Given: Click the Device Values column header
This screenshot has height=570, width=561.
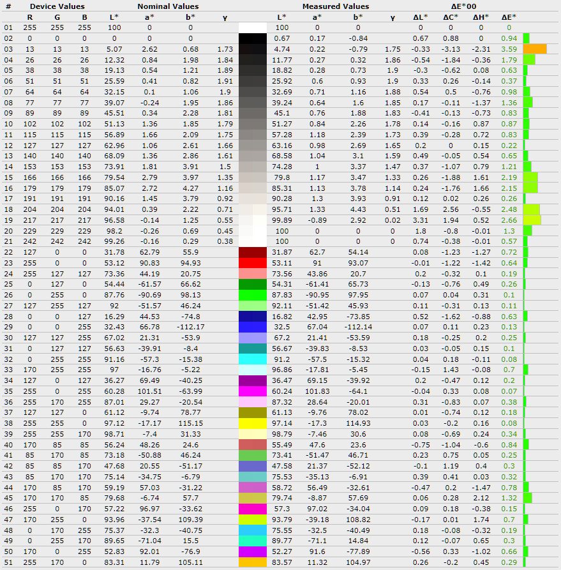Looking at the screenshot, I should tap(57, 6).
